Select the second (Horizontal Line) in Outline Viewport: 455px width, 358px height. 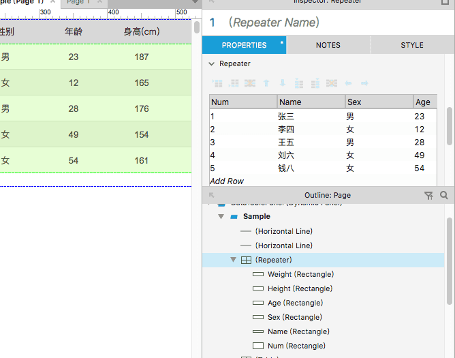[284, 245]
